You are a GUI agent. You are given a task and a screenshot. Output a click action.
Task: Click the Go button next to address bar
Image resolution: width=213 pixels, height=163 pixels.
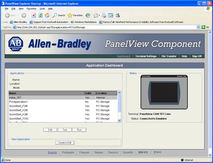coord(205,27)
